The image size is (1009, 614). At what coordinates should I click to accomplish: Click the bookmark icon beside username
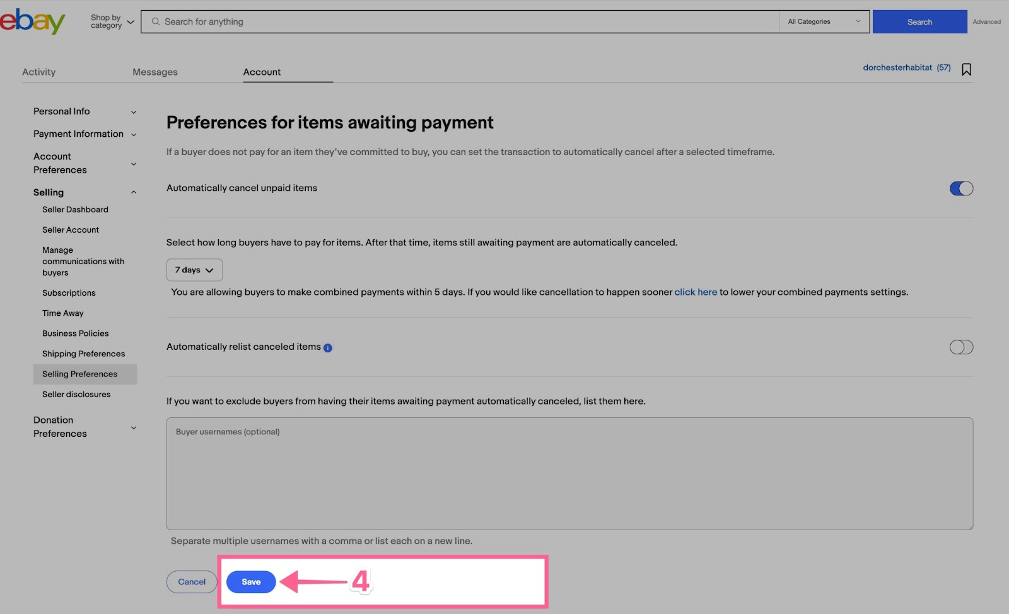966,69
